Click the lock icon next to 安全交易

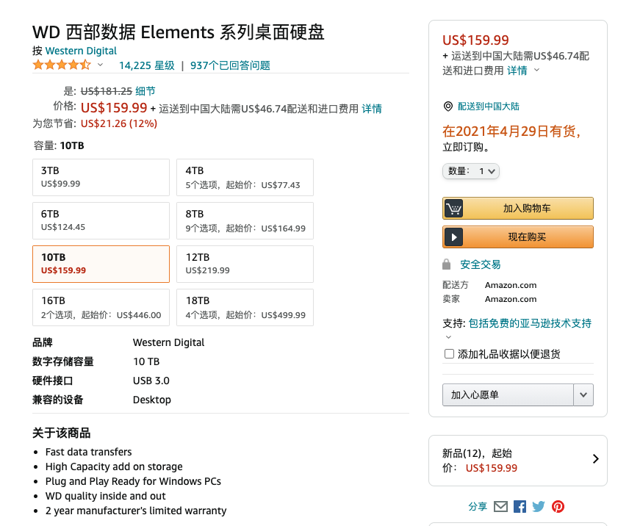pos(448,264)
